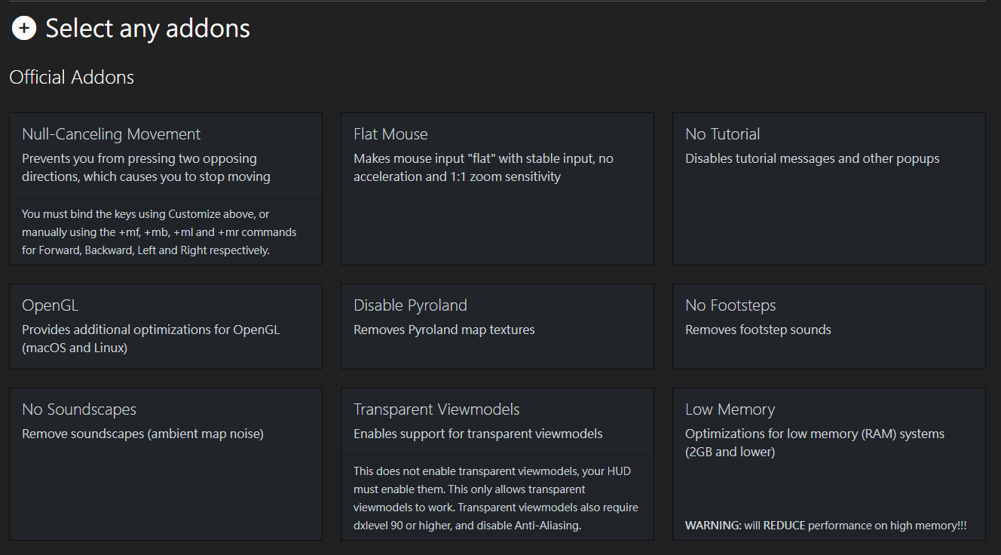The height and width of the screenshot is (555, 1001).
Task: Click the Remove soundscapes ambient noise description
Action: [142, 434]
